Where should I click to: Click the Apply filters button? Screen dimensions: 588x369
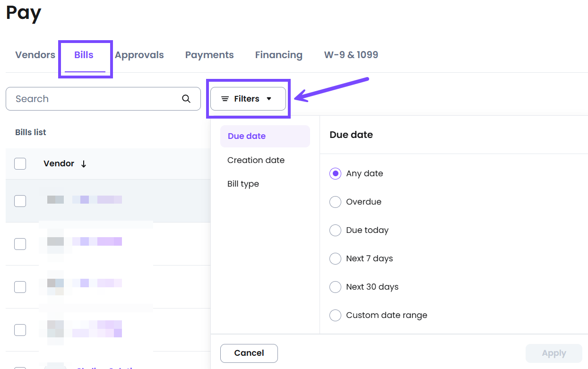pos(553,353)
